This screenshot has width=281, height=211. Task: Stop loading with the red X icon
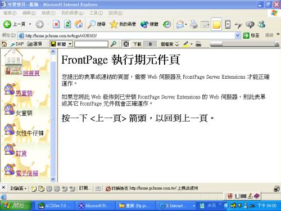click(56, 24)
